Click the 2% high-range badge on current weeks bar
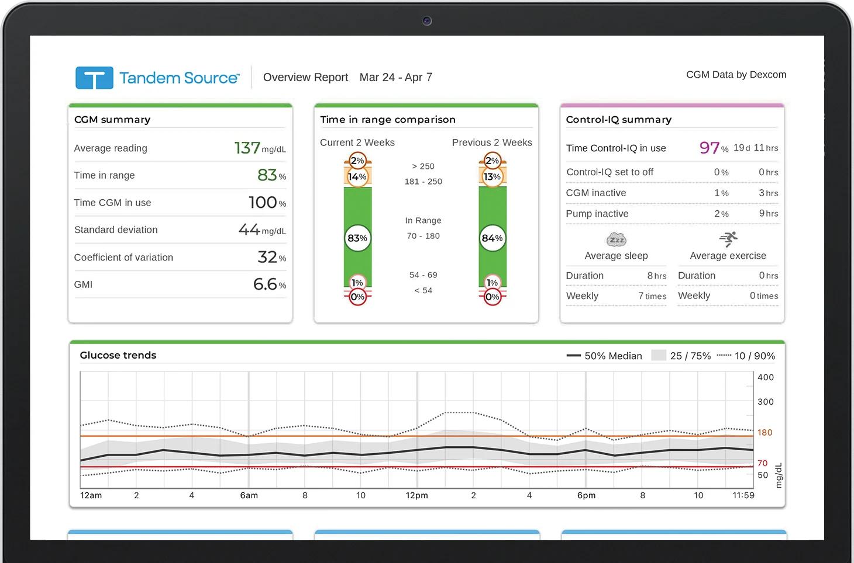Viewport: 854px width, 563px height. coord(357,160)
